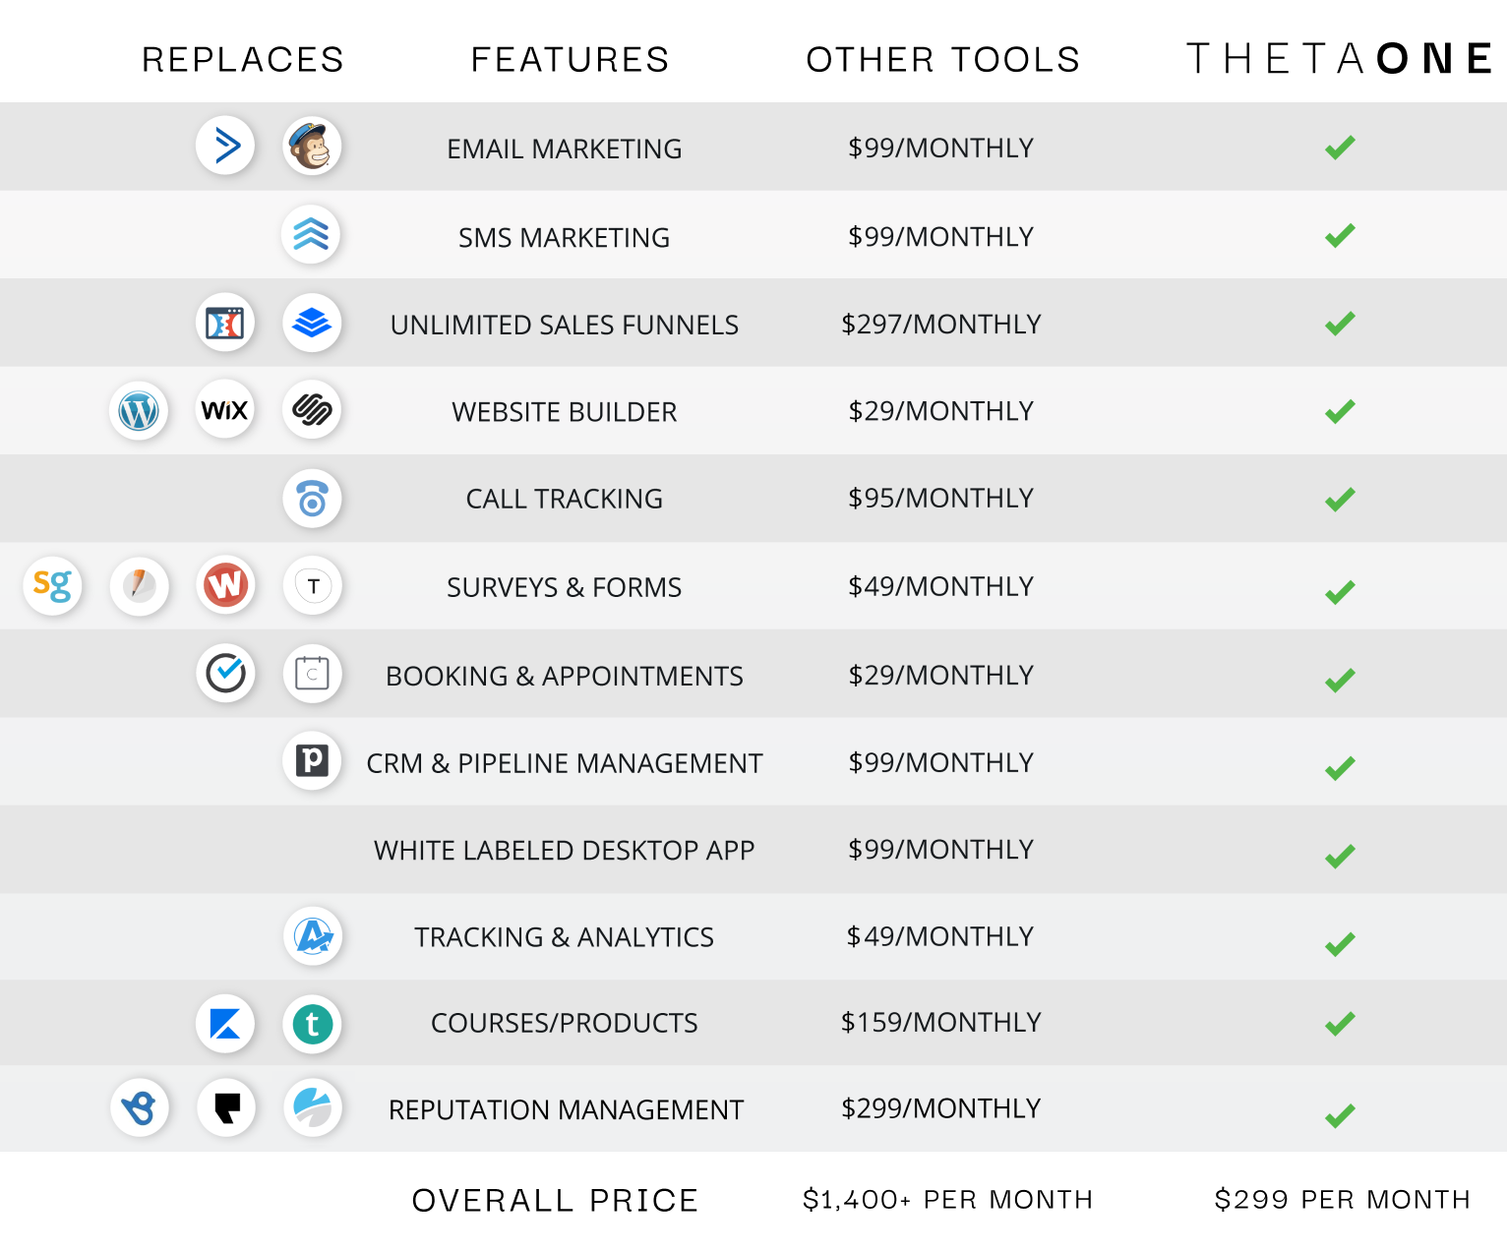Select the ClickFunnels icon
This screenshot has width=1508, height=1252.
point(225,323)
